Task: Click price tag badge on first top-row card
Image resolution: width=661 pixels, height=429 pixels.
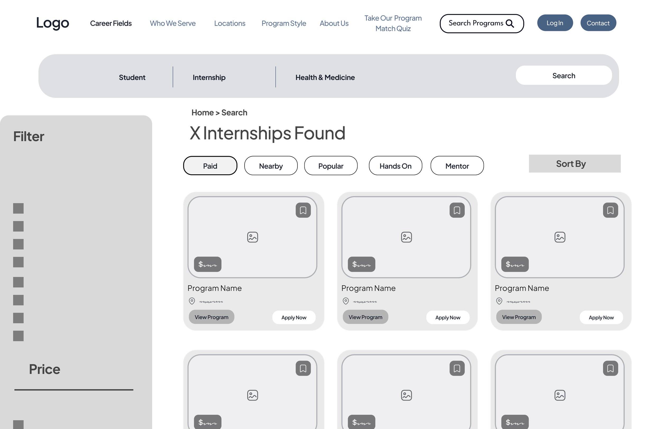Action: 208,264
